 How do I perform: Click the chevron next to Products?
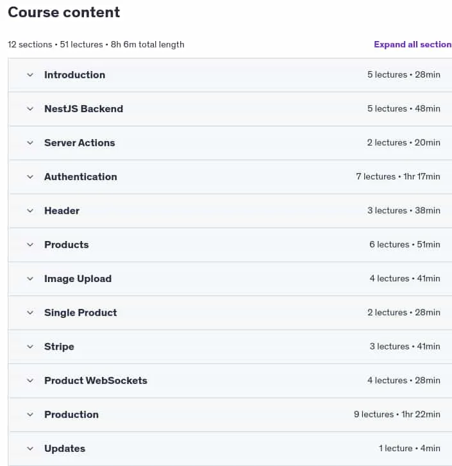tap(30, 245)
